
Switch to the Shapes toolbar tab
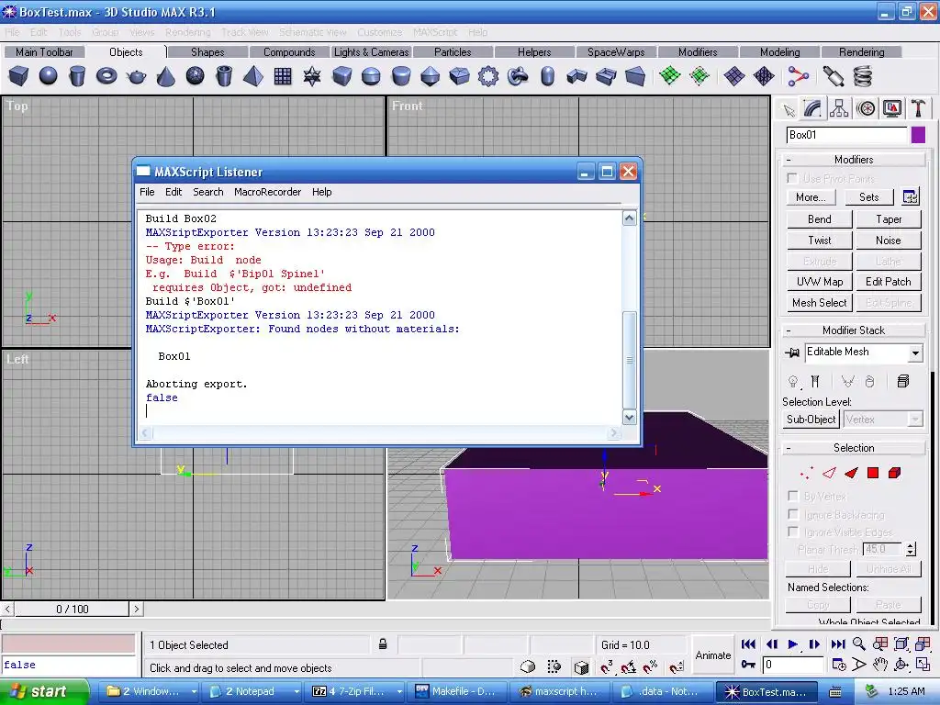[x=207, y=52]
